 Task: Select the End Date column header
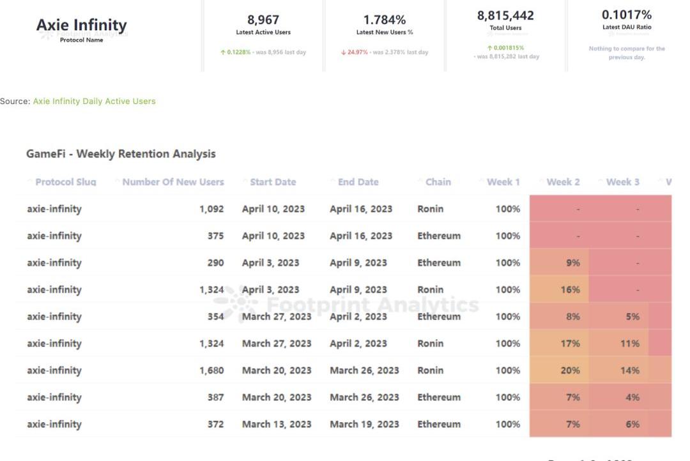pos(358,182)
